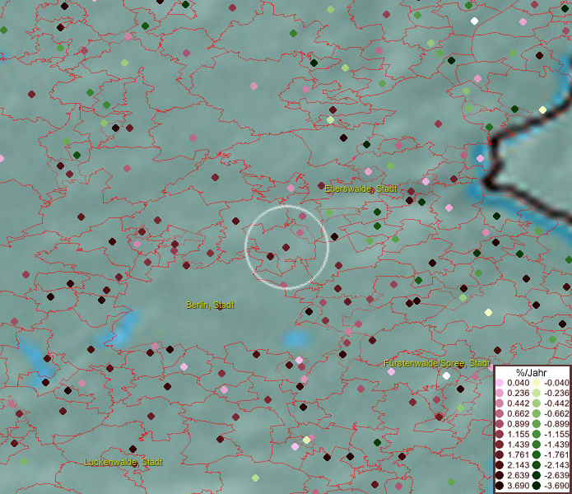Click the 0.040 pink legend swatch
Image resolution: width=572 pixels, height=494 pixels.
tap(500, 383)
